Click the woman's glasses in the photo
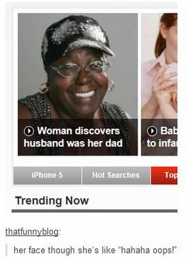Viewport: 187px width, 260px height. pos(80,68)
